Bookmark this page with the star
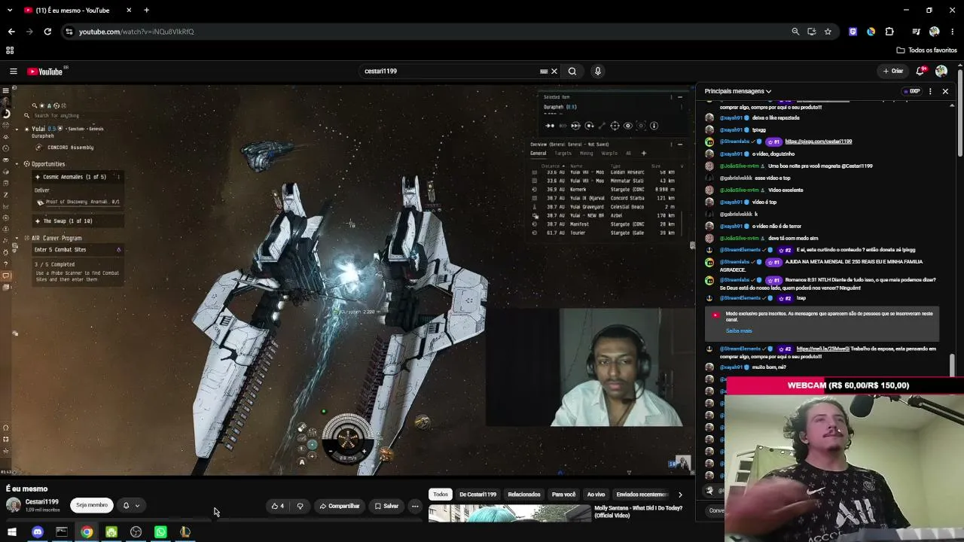The image size is (964, 542). (828, 32)
